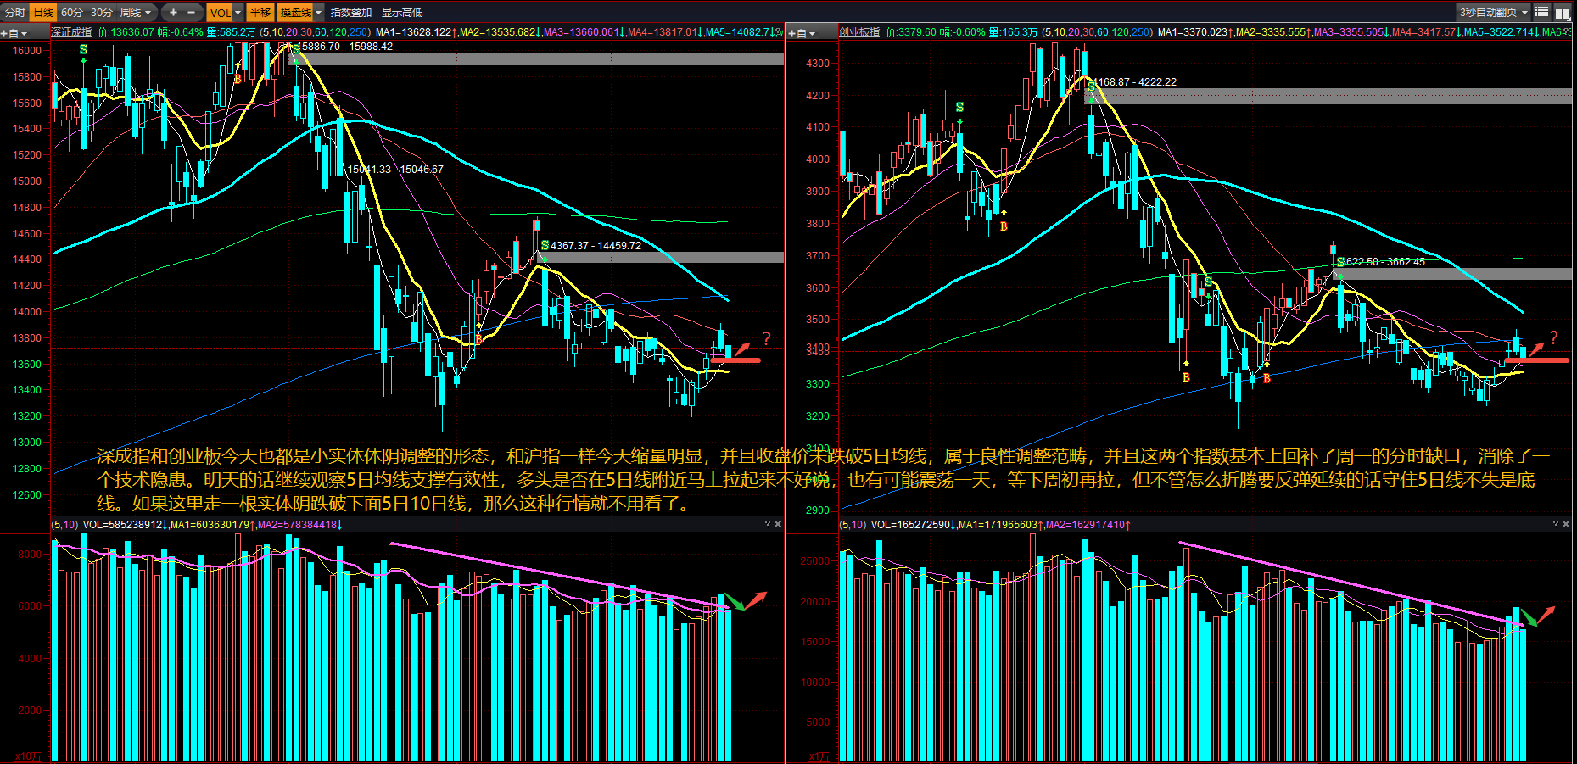This screenshot has width=1577, height=764.
Task: Click the x10万 unit label in 深证成指 volume
Action: pos(28,756)
